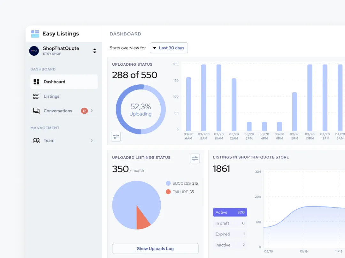
Task: Click the Easy Listings logo icon
Action: pos(35,33)
